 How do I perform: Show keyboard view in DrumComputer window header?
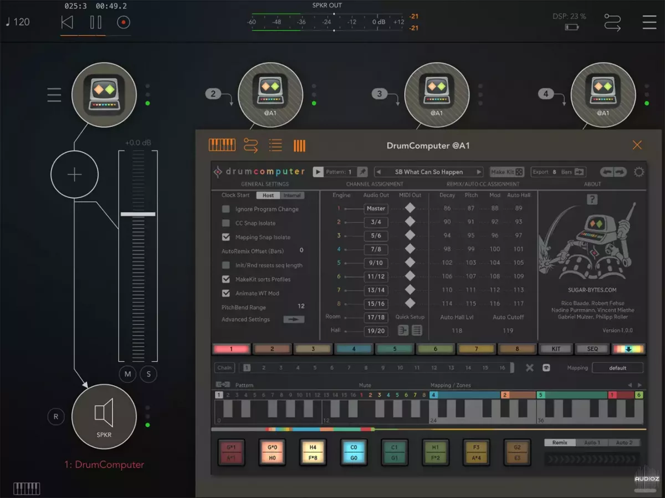222,145
